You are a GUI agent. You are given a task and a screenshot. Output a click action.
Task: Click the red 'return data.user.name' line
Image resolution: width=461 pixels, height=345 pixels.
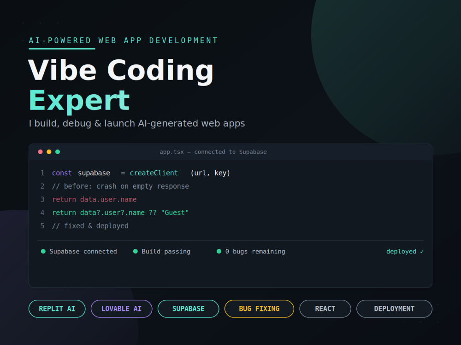click(x=95, y=200)
